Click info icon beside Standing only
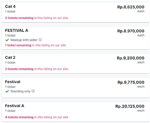The image size is (150, 123). coord(33,91)
